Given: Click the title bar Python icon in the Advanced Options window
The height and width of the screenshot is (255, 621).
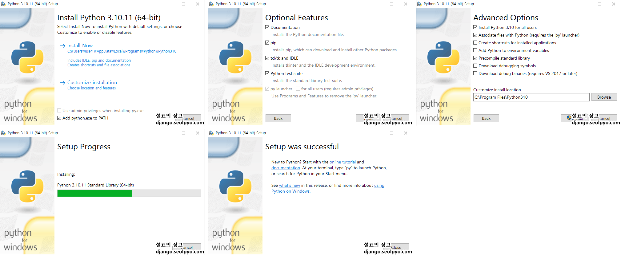Looking at the screenshot, I should click(419, 4).
